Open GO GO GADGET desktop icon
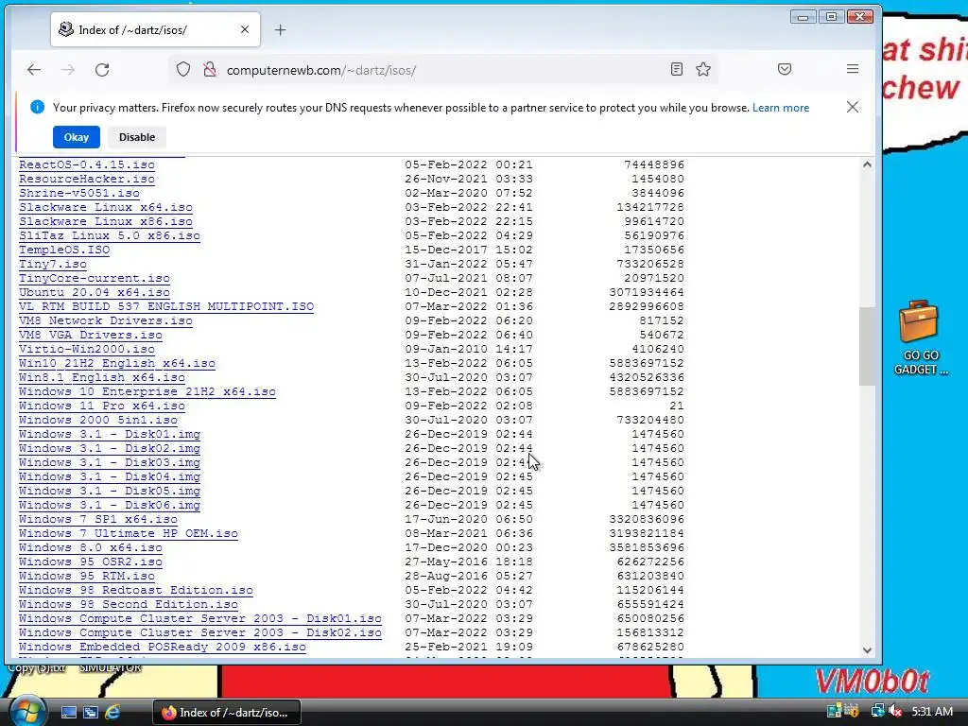Screen dimensions: 968x726 [921, 337]
